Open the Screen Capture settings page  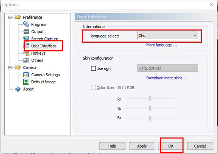coord(45,39)
